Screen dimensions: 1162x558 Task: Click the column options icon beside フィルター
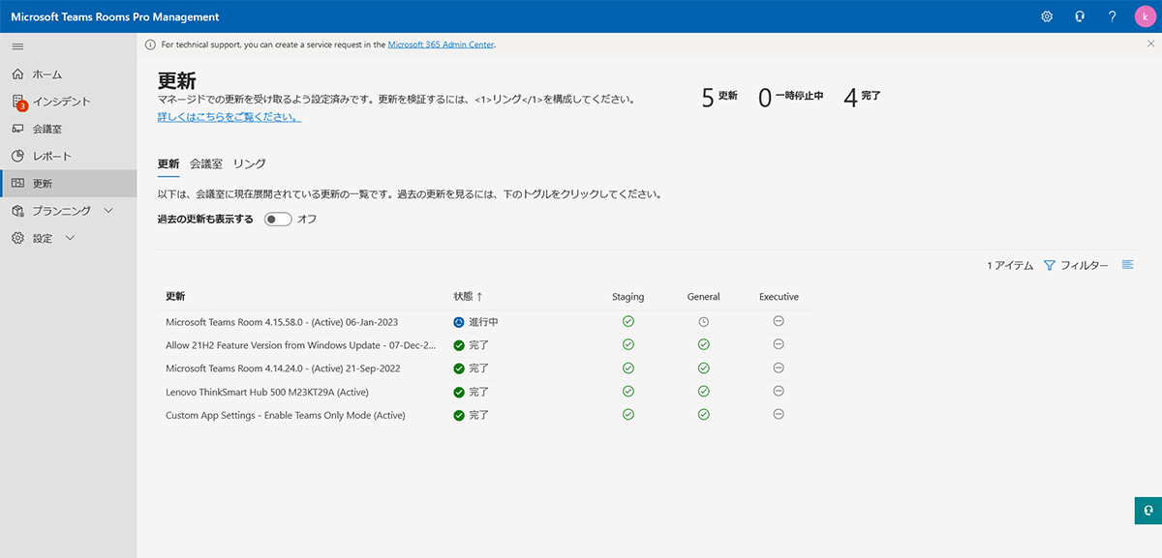click(x=1126, y=264)
